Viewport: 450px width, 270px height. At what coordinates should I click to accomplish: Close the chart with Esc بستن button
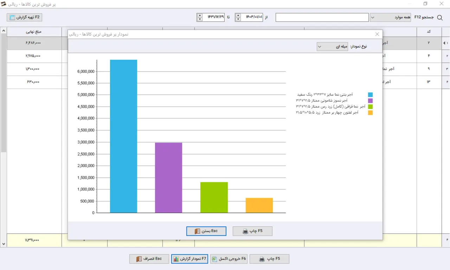[x=206, y=231]
